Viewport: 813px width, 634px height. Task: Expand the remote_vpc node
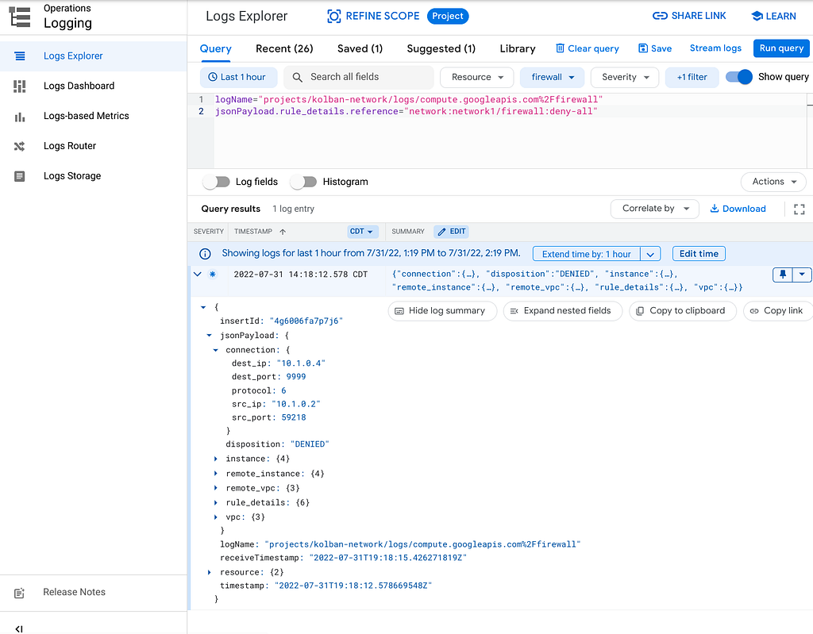216,488
